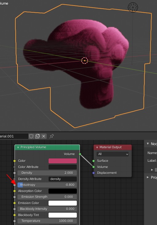Collapse the Material Output node
The height and width of the screenshot is (225, 157).
pos(97,147)
